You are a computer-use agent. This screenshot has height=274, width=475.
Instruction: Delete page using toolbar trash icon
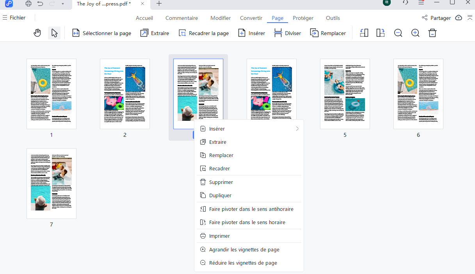pyautogui.click(x=432, y=33)
